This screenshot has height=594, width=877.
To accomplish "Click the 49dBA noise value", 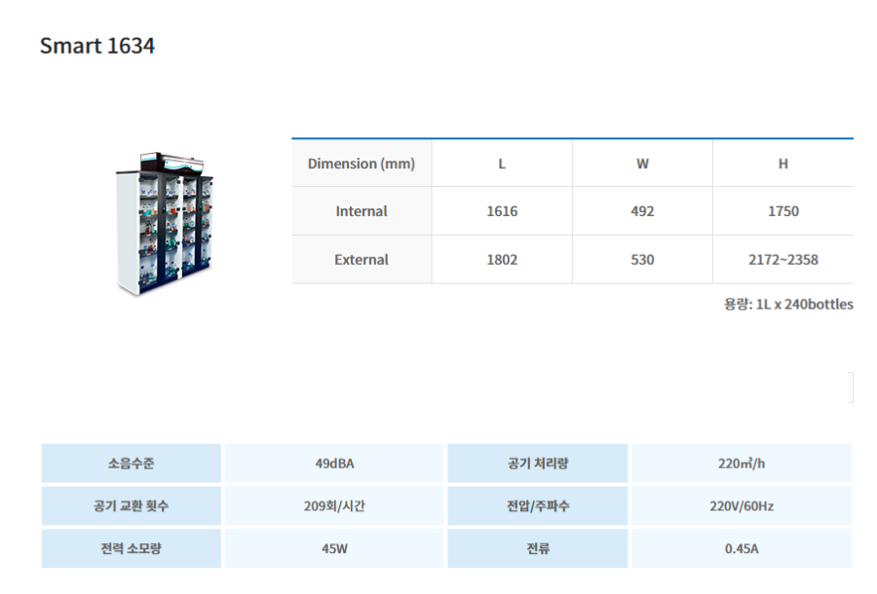I will click(x=334, y=464).
